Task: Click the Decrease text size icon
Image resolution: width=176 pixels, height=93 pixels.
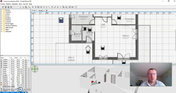Action: pyautogui.click(x=55, y=7)
